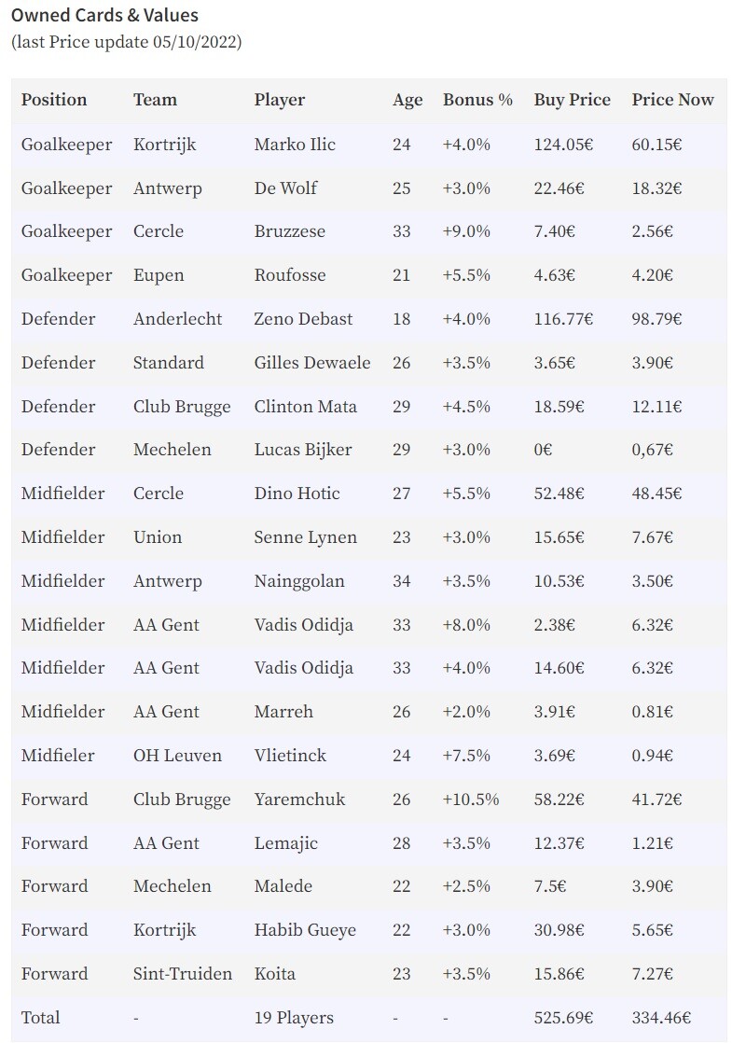The width and height of the screenshot is (732, 1043).
Task: Click the Yaremchuk player name
Action: (x=299, y=799)
